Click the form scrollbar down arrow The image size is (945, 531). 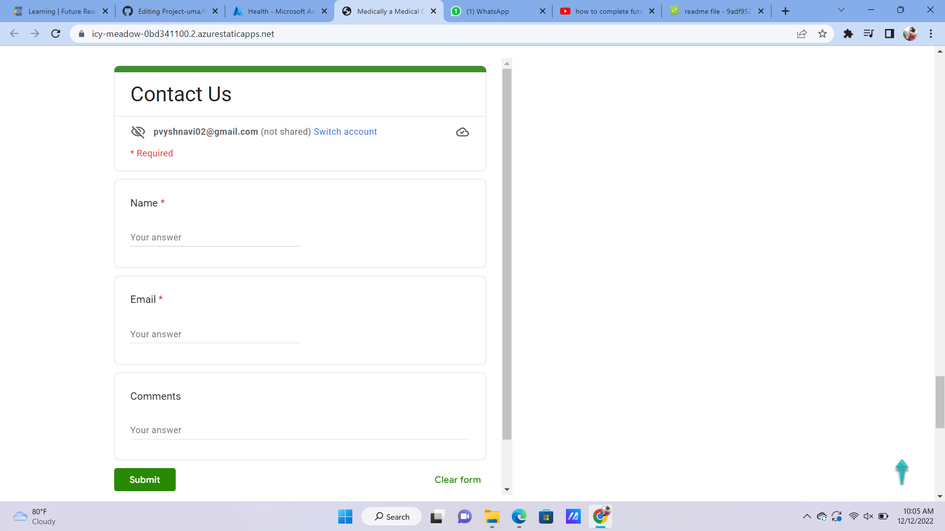507,490
